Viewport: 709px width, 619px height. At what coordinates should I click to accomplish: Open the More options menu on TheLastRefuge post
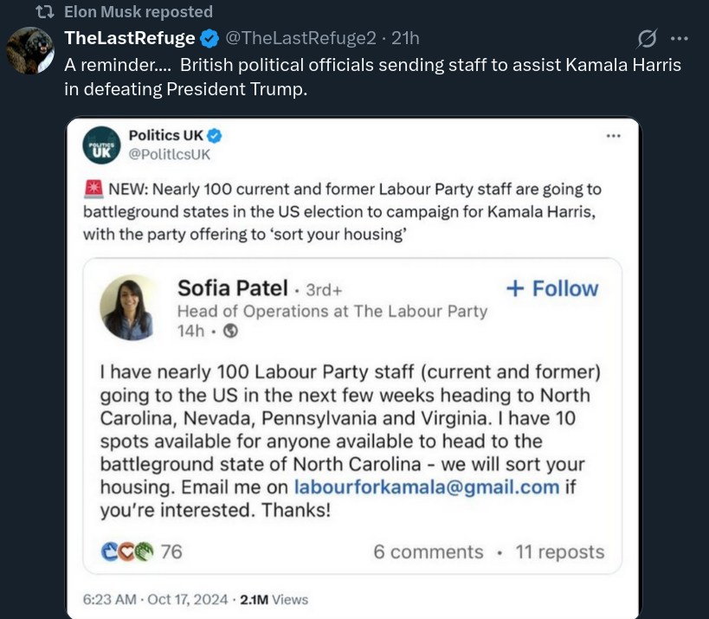click(x=680, y=39)
